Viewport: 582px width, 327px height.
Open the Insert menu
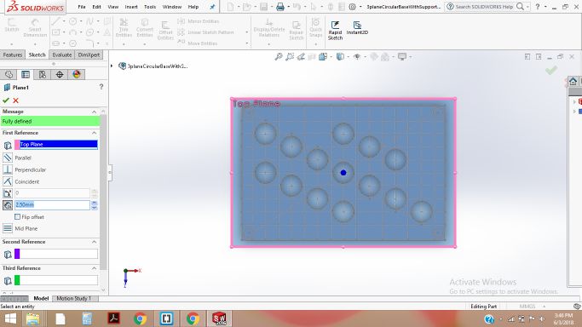[x=131, y=7]
